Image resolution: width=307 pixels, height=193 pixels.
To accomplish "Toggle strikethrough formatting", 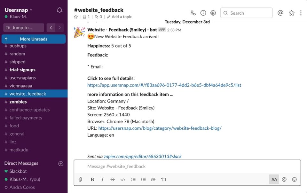I will click(113, 180).
